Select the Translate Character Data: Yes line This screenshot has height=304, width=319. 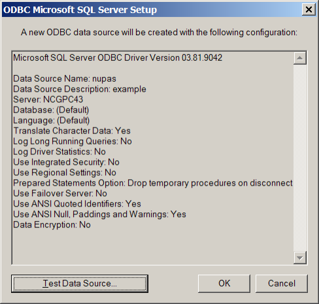point(72,131)
